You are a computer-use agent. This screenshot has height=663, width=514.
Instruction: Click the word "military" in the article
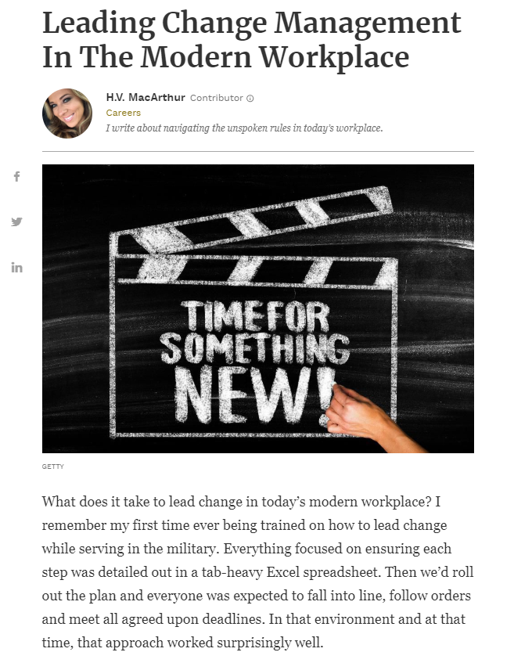point(191,549)
